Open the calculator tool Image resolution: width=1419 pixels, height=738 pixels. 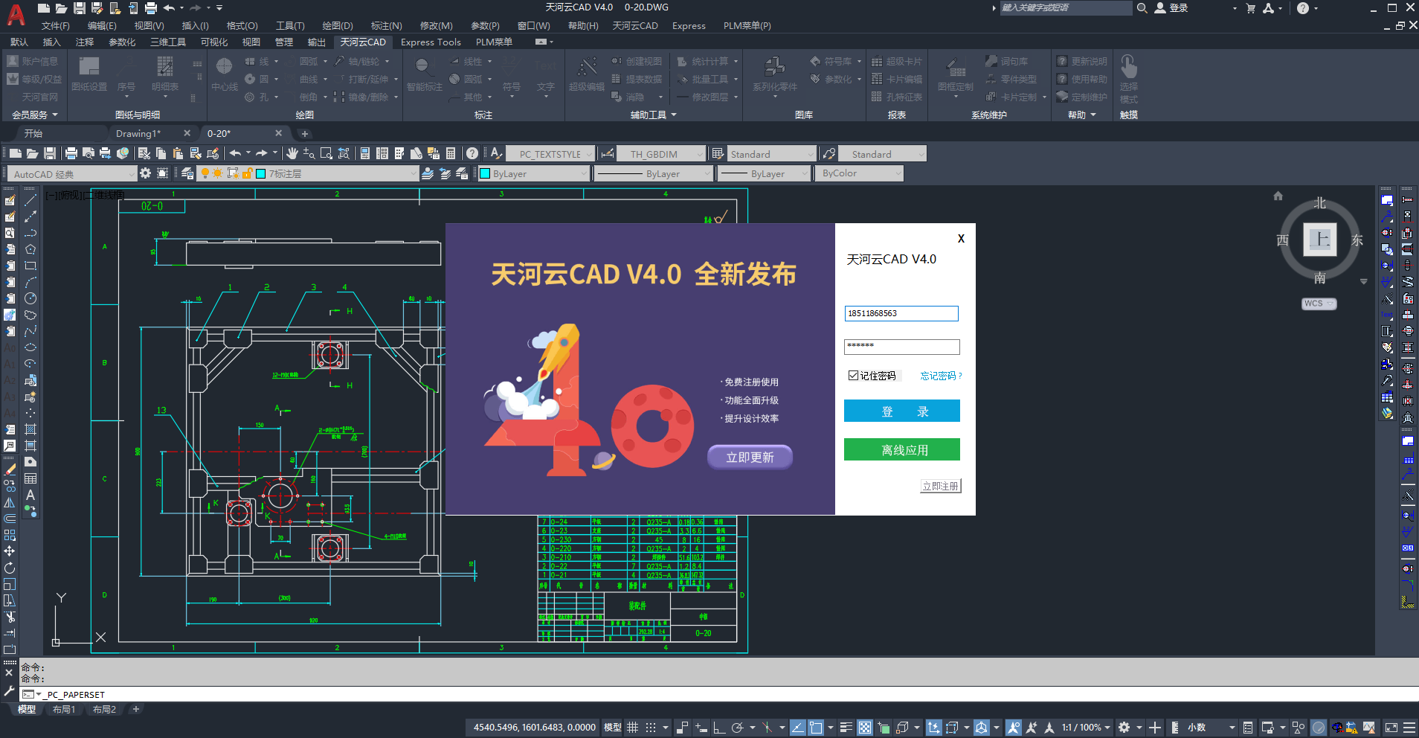coord(451,153)
